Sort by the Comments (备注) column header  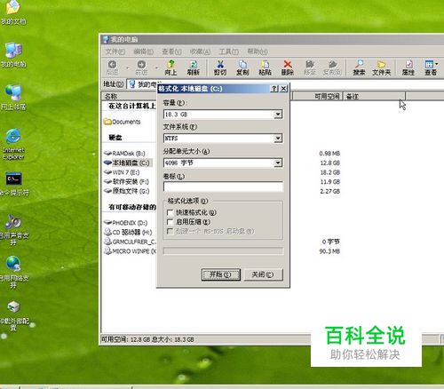click(x=374, y=96)
